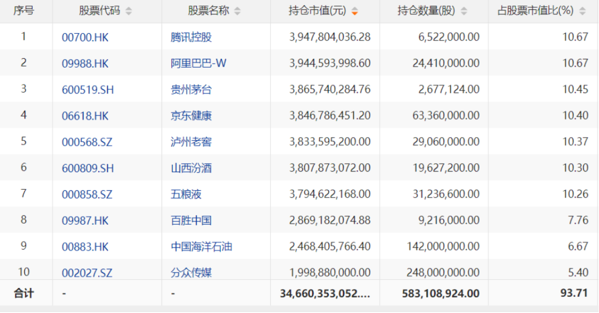
Task: Open 京东健康 stock name link
Action: (x=191, y=115)
